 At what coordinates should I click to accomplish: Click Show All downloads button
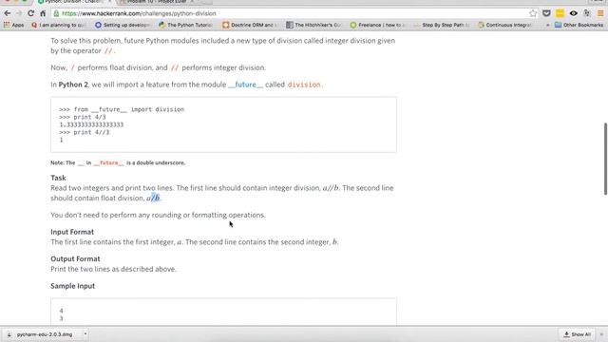pyautogui.click(x=577, y=334)
